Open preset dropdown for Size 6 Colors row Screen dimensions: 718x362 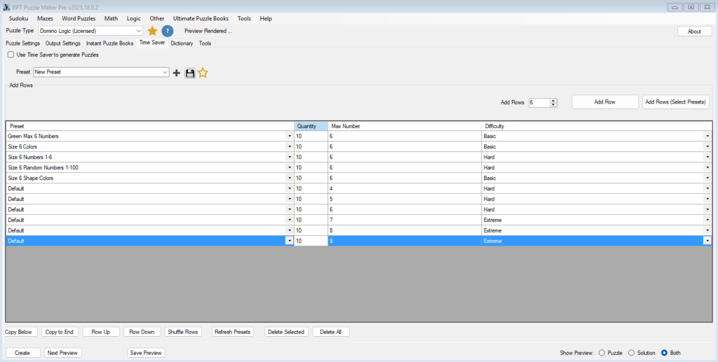tap(290, 146)
